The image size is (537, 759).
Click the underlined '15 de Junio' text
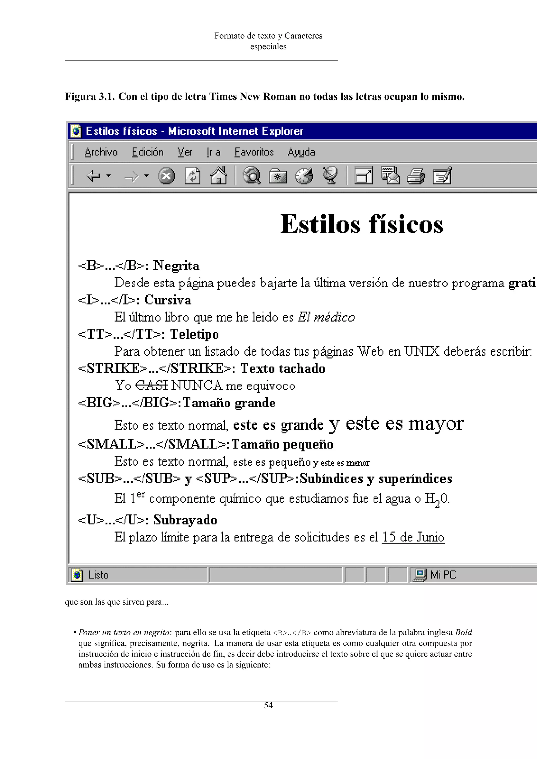[x=413, y=537]
